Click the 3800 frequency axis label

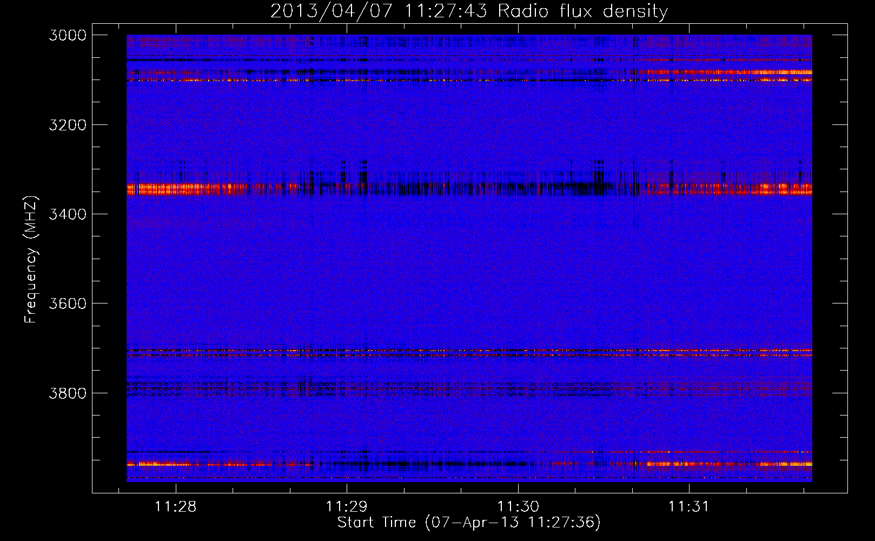(68, 393)
